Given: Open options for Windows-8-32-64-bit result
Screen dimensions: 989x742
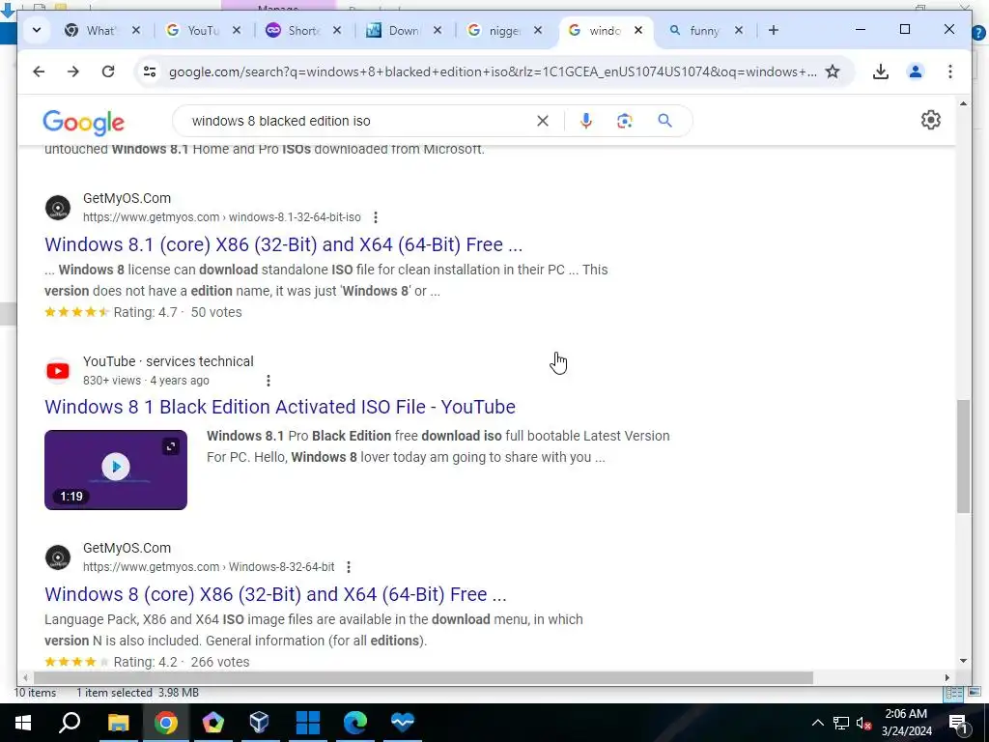Looking at the screenshot, I should (349, 567).
